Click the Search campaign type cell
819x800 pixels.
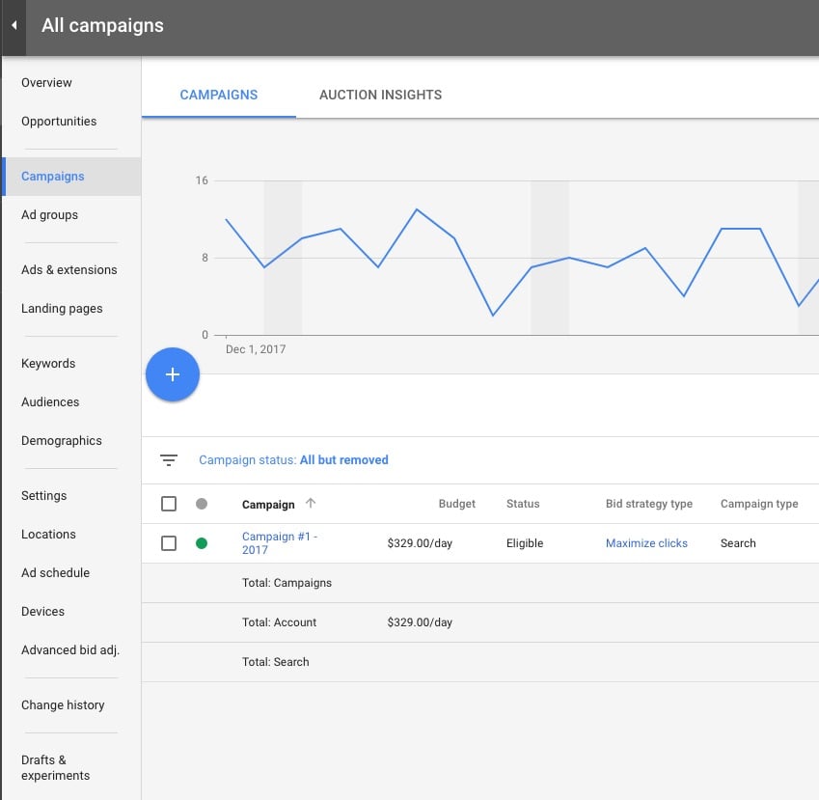[x=738, y=543]
